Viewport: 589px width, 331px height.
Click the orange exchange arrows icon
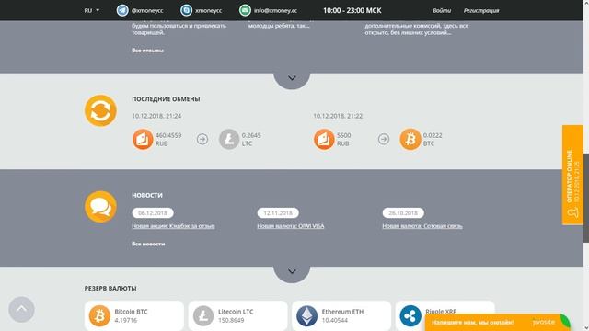coord(100,110)
